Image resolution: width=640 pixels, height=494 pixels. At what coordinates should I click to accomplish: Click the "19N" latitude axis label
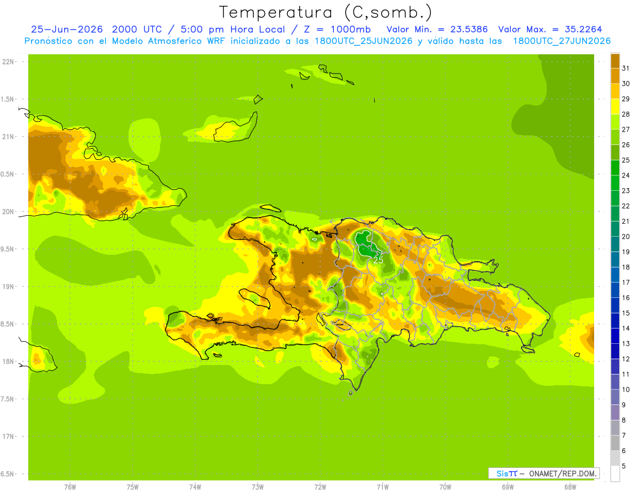(x=7, y=287)
